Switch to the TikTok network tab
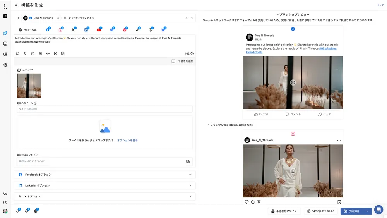The image size is (387, 218). point(138,30)
